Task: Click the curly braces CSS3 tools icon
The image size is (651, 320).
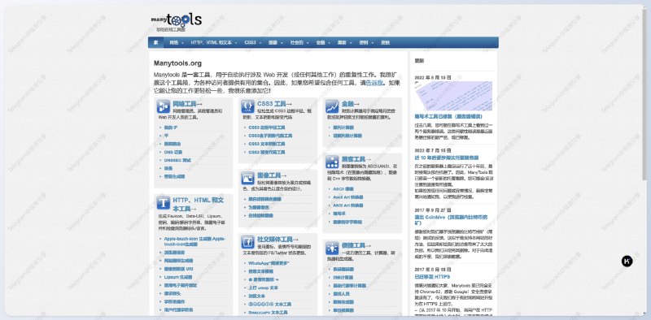Action: pyautogui.click(x=248, y=106)
